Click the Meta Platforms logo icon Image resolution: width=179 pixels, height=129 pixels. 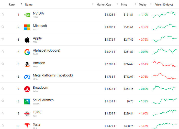(27, 77)
